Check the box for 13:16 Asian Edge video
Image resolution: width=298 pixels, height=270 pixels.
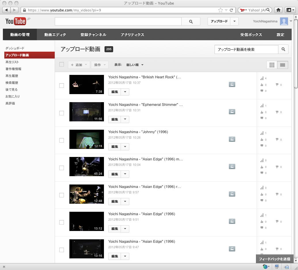(62, 250)
